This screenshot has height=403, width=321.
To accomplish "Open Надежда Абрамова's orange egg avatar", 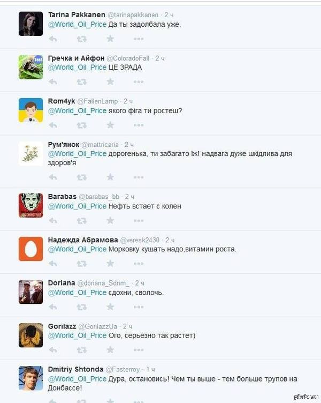I will point(31,249).
